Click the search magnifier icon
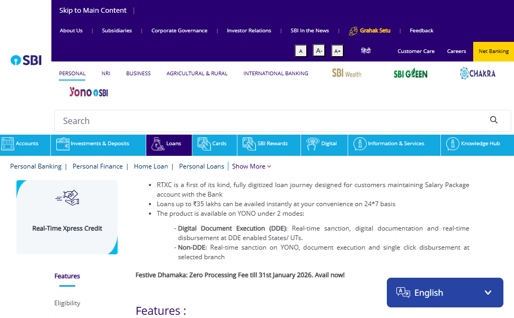Image resolution: width=514 pixels, height=318 pixels. [494, 120]
